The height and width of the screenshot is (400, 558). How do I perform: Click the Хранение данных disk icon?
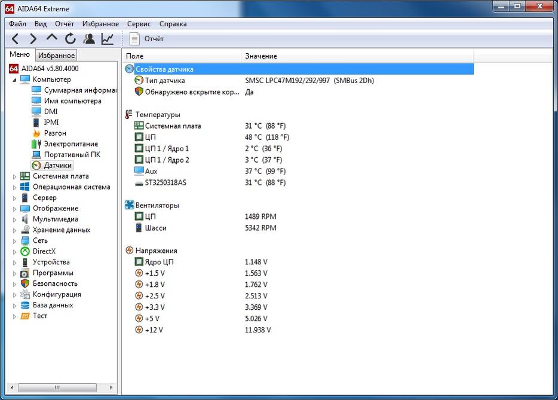click(25, 230)
